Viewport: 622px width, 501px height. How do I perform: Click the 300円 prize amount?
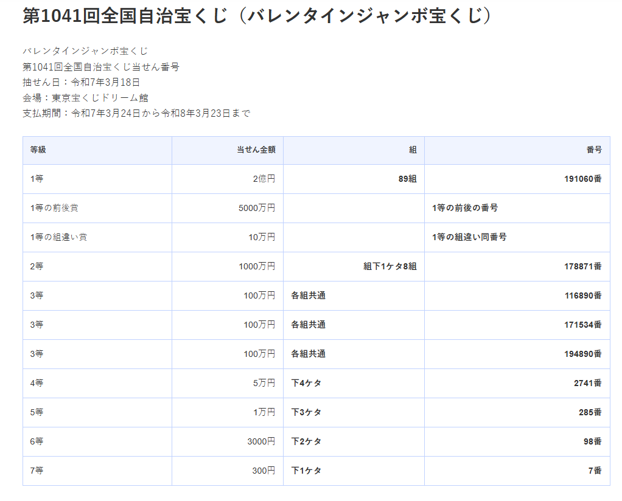[x=264, y=471]
